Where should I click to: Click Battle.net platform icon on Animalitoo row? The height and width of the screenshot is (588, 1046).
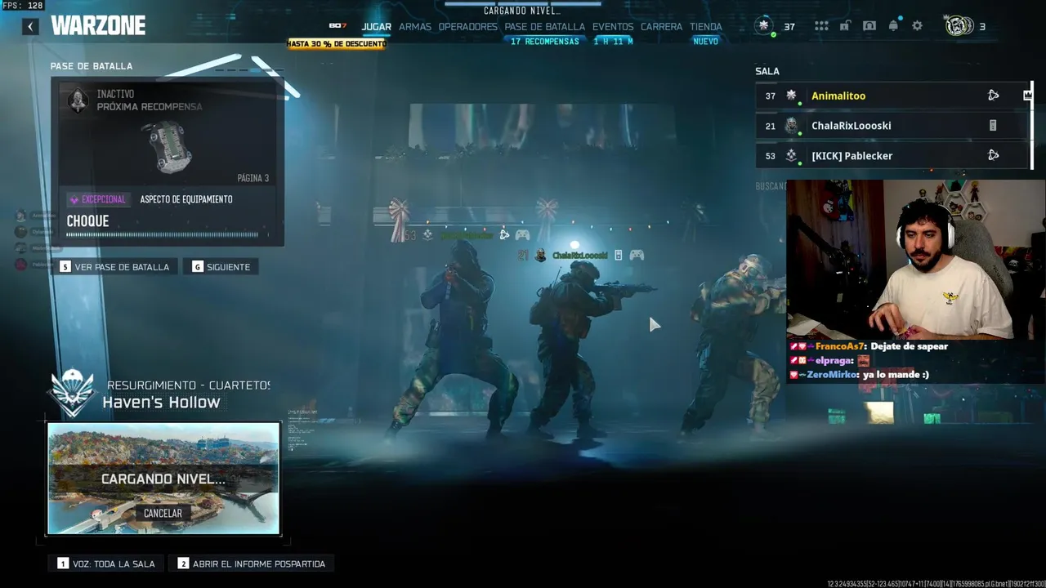point(993,96)
